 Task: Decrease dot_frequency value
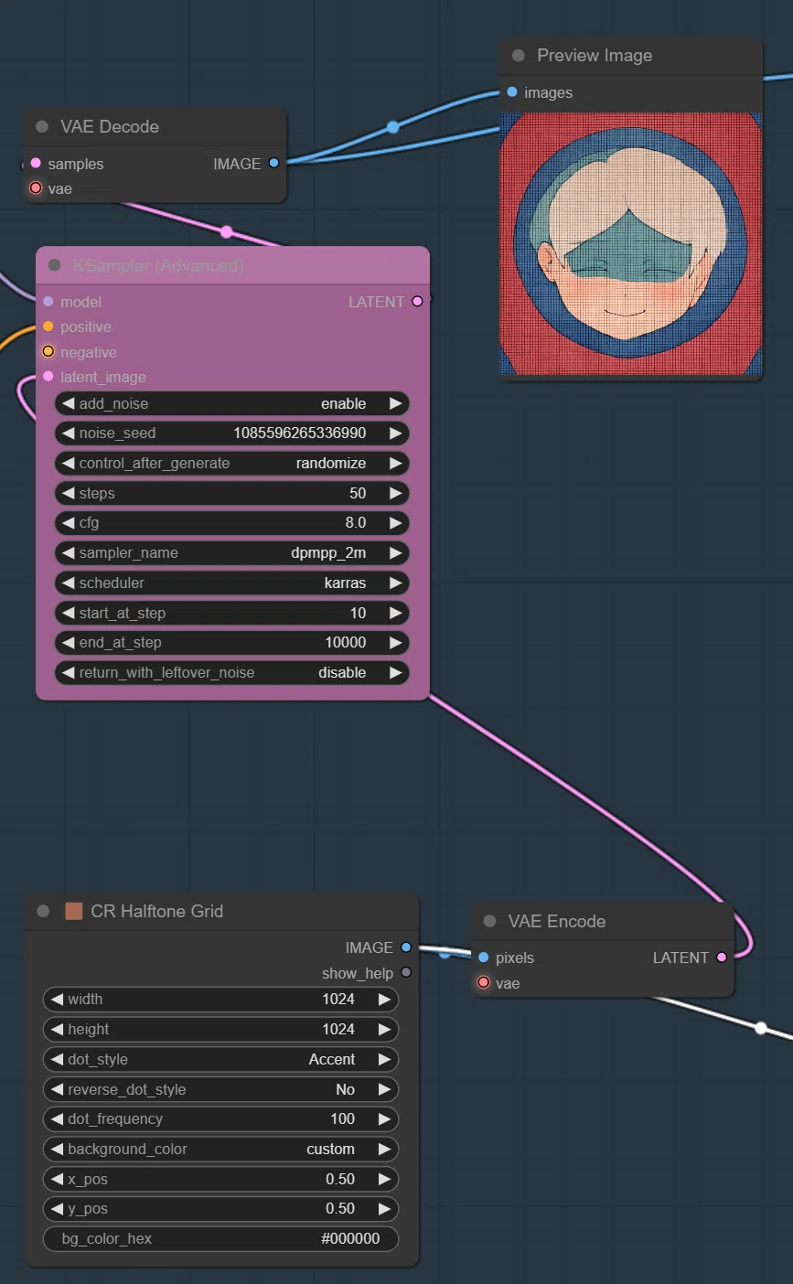pos(57,1118)
